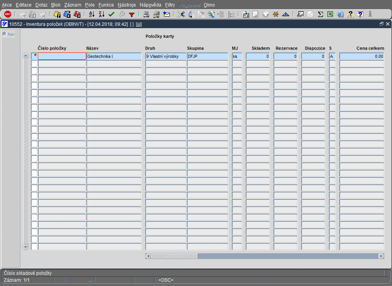The width and height of the screenshot is (392, 286).
Task: Click the Sigma sum icon
Action: tap(320, 14)
